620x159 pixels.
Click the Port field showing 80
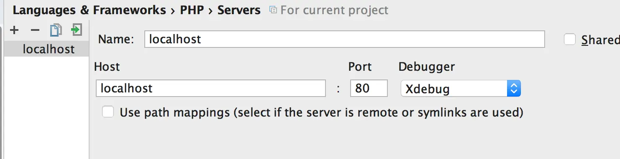tap(369, 88)
